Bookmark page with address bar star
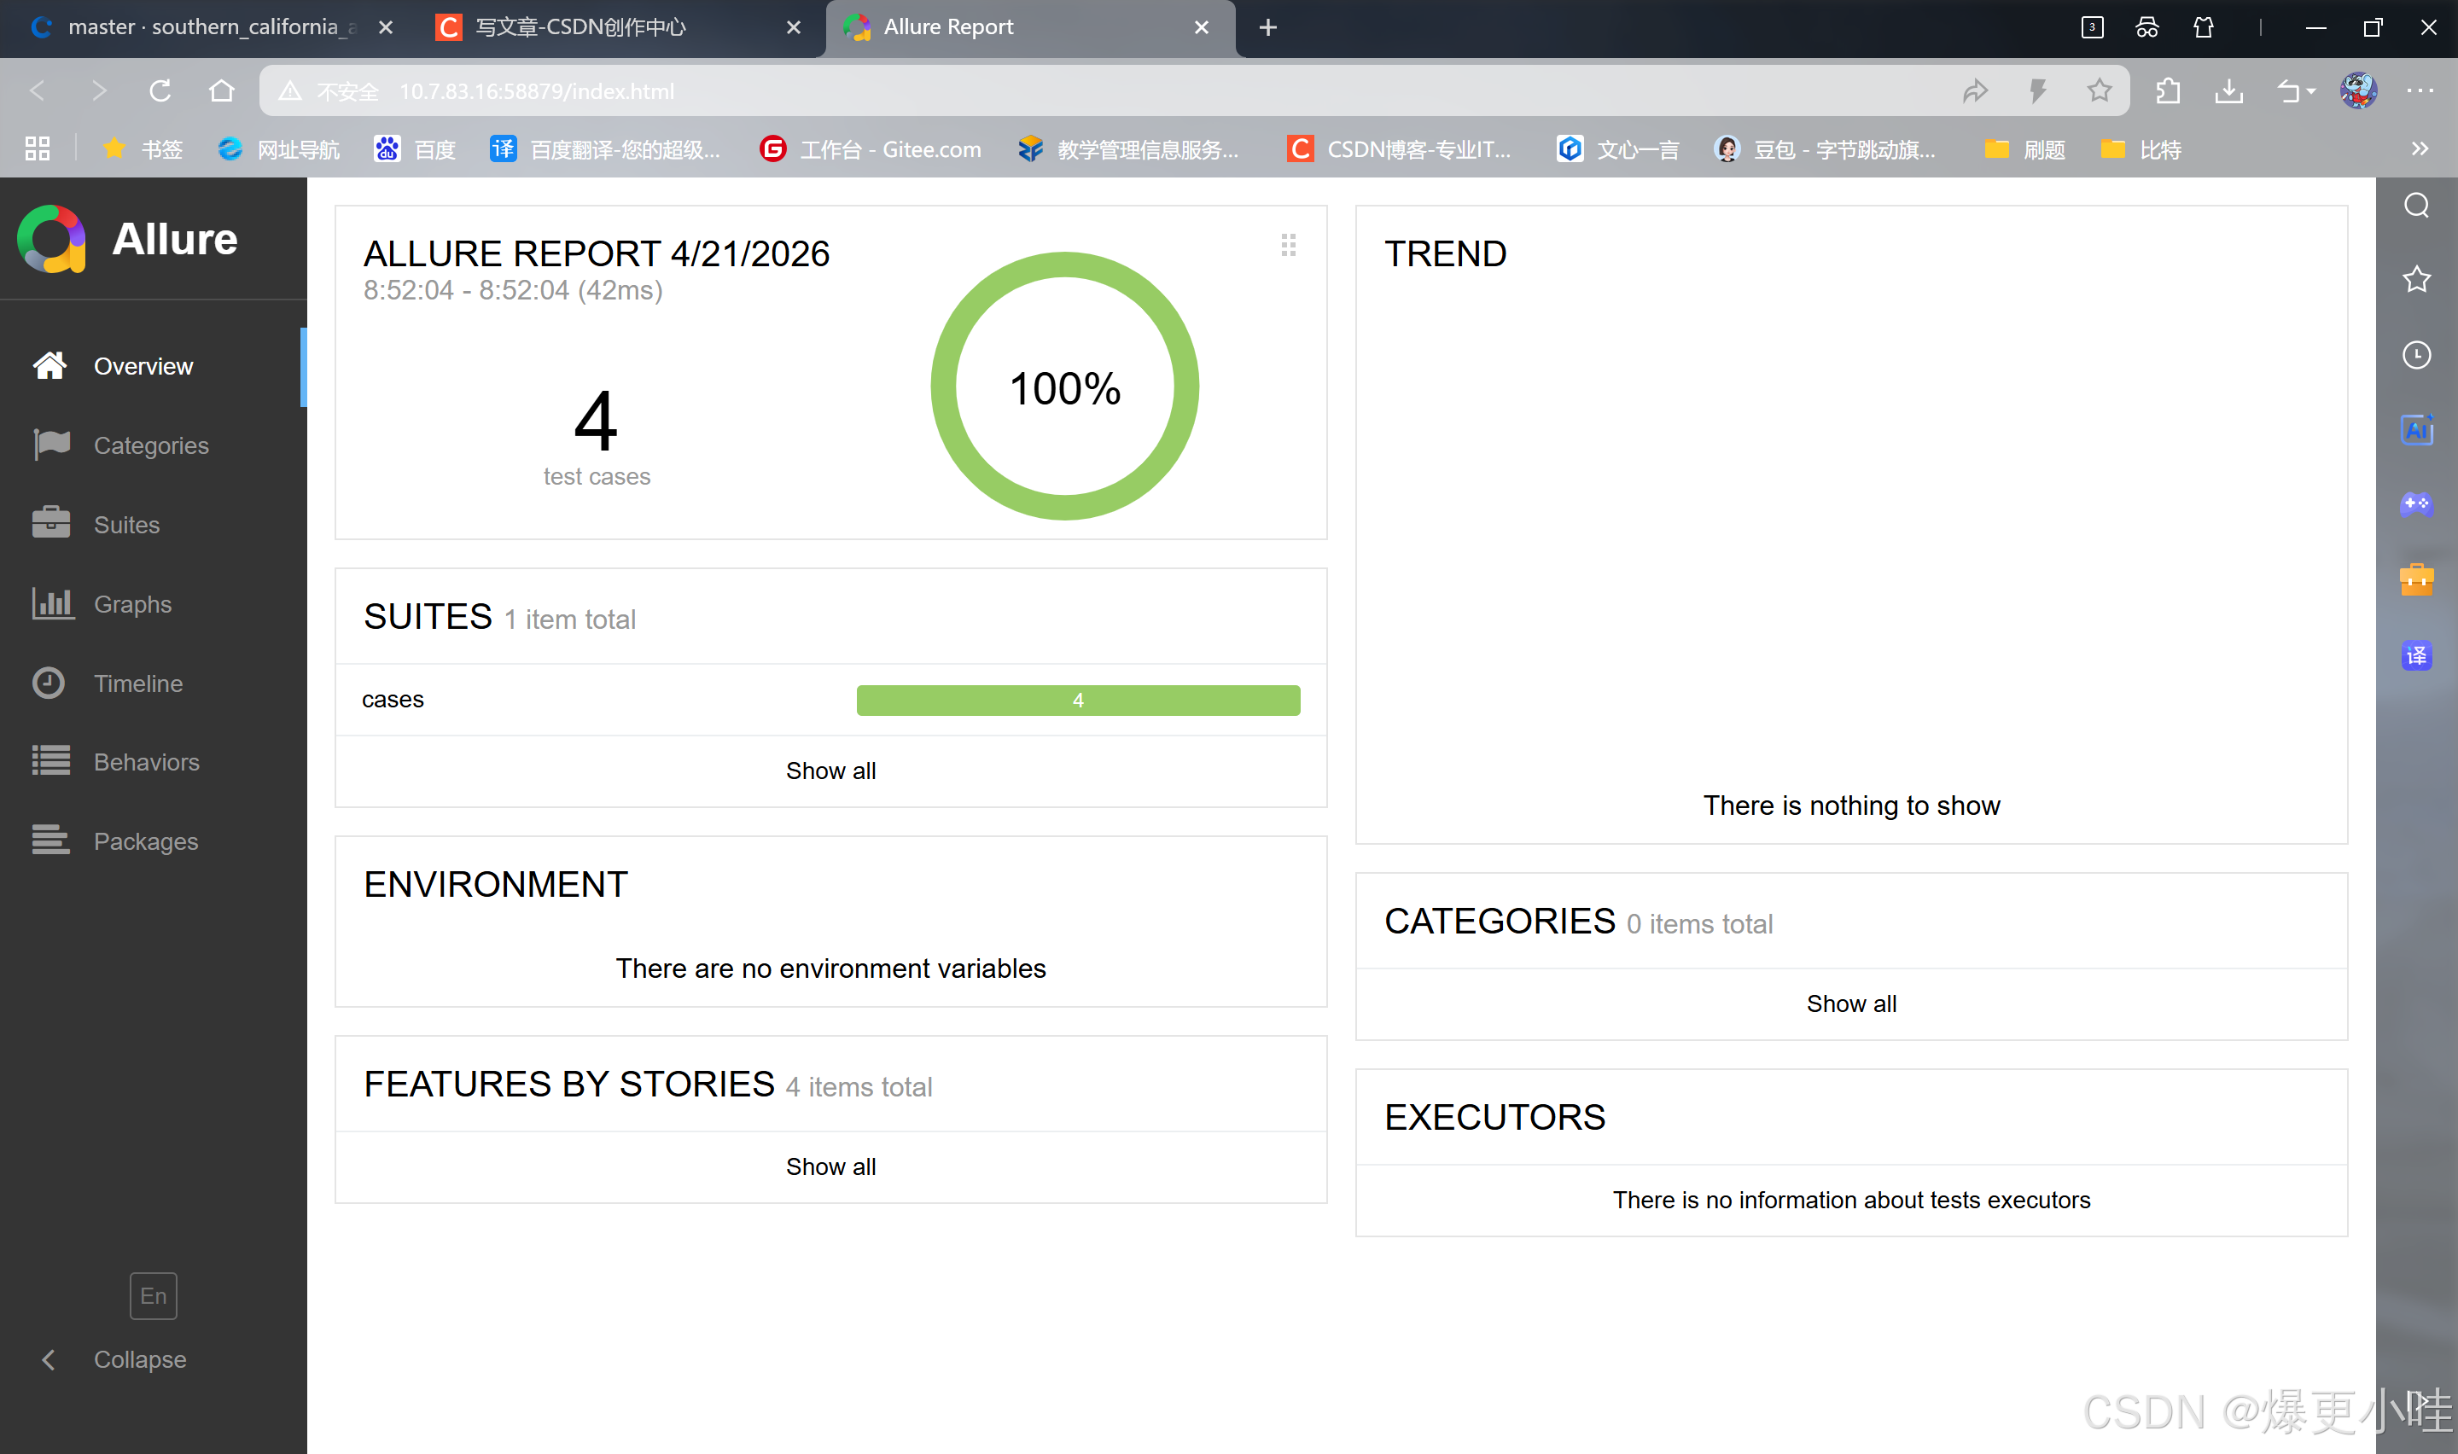This screenshot has width=2458, height=1454. [2100, 91]
